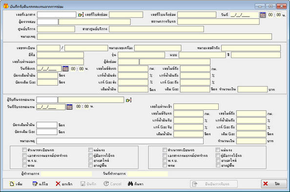Click ศูนย์บริการ field

(56, 29)
